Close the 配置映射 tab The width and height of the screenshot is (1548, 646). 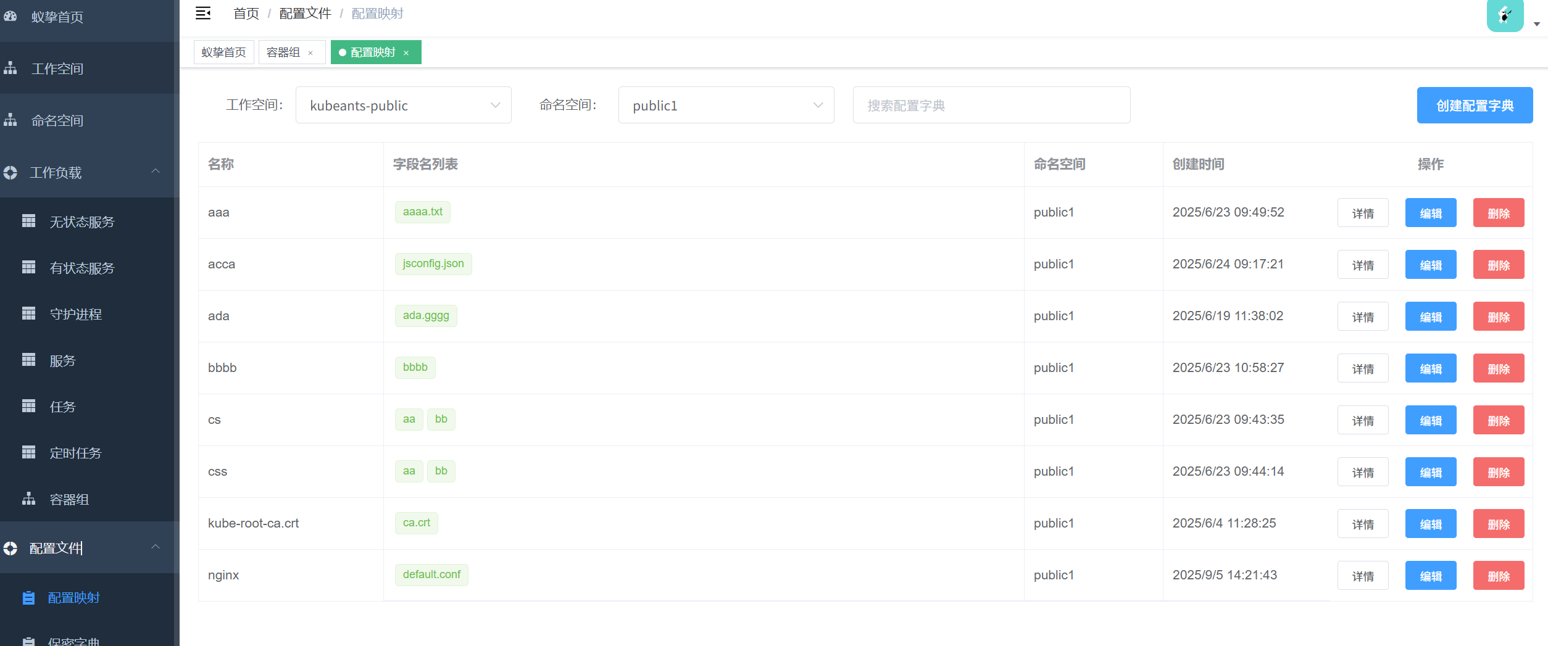[x=406, y=53]
